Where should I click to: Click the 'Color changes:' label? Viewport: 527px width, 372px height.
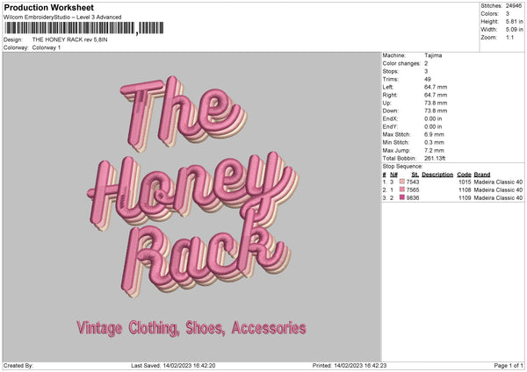click(x=401, y=63)
